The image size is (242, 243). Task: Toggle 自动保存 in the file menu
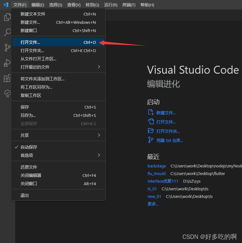29,147
